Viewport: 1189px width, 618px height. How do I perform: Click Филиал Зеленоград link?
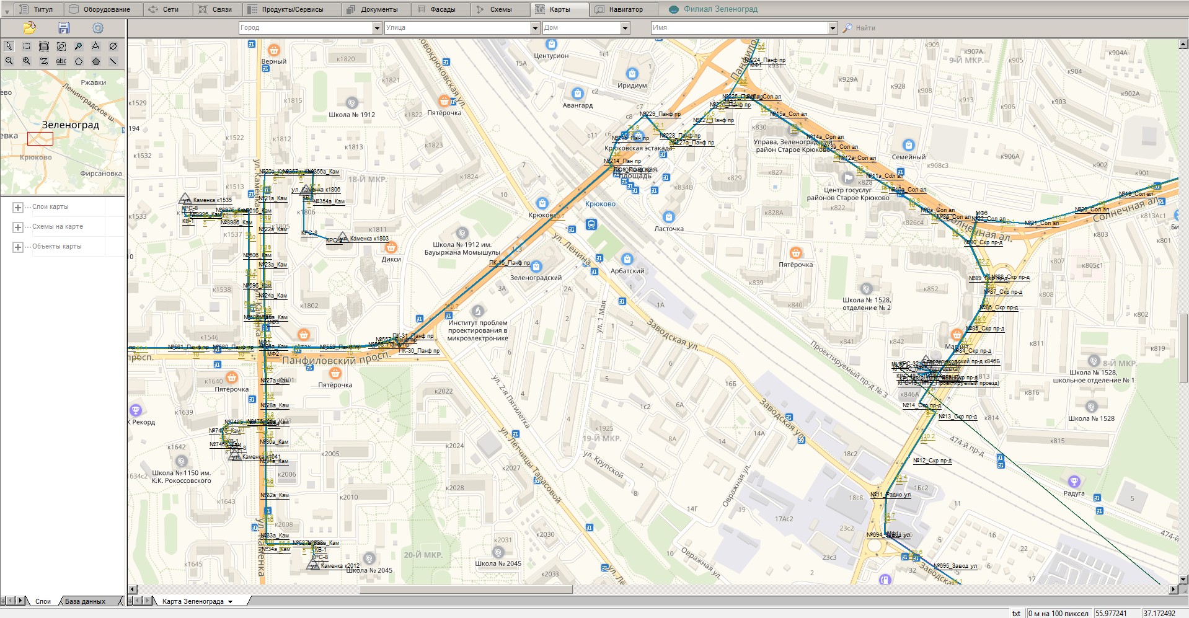(x=720, y=9)
